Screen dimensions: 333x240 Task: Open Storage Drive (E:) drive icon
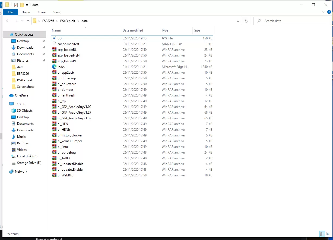point(14,163)
